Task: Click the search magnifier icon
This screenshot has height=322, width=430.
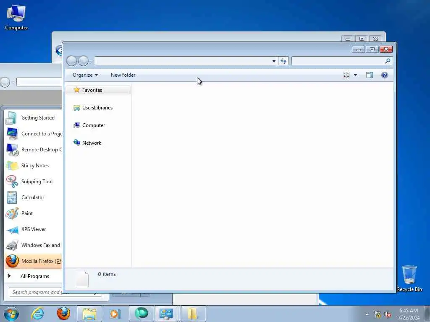Action: (388, 61)
